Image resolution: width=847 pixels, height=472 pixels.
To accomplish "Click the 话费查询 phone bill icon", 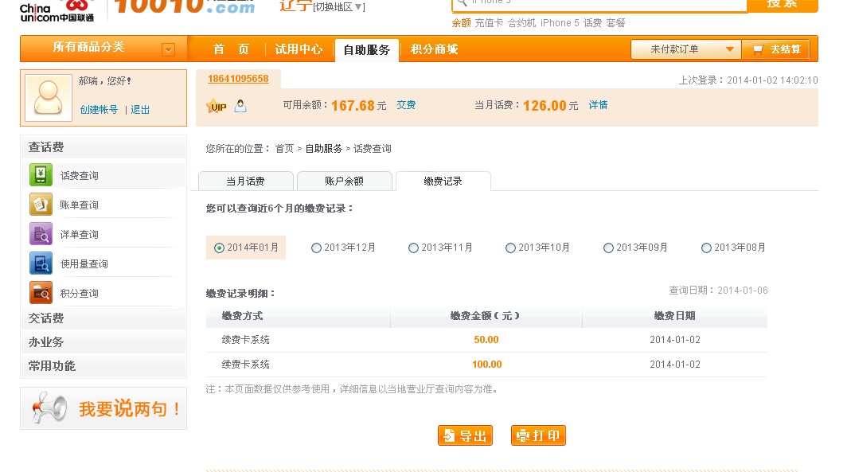I will pyautogui.click(x=41, y=175).
